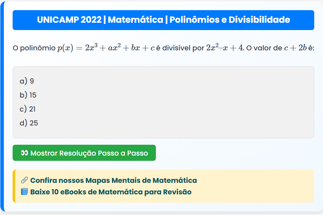Click the chain link icon beside Mapas Mentais

pos(24,180)
